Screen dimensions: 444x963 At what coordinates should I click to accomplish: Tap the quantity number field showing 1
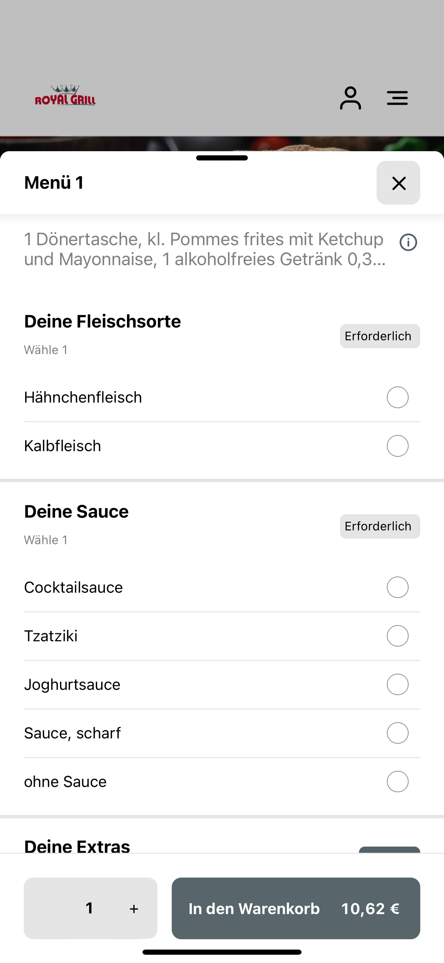(89, 908)
